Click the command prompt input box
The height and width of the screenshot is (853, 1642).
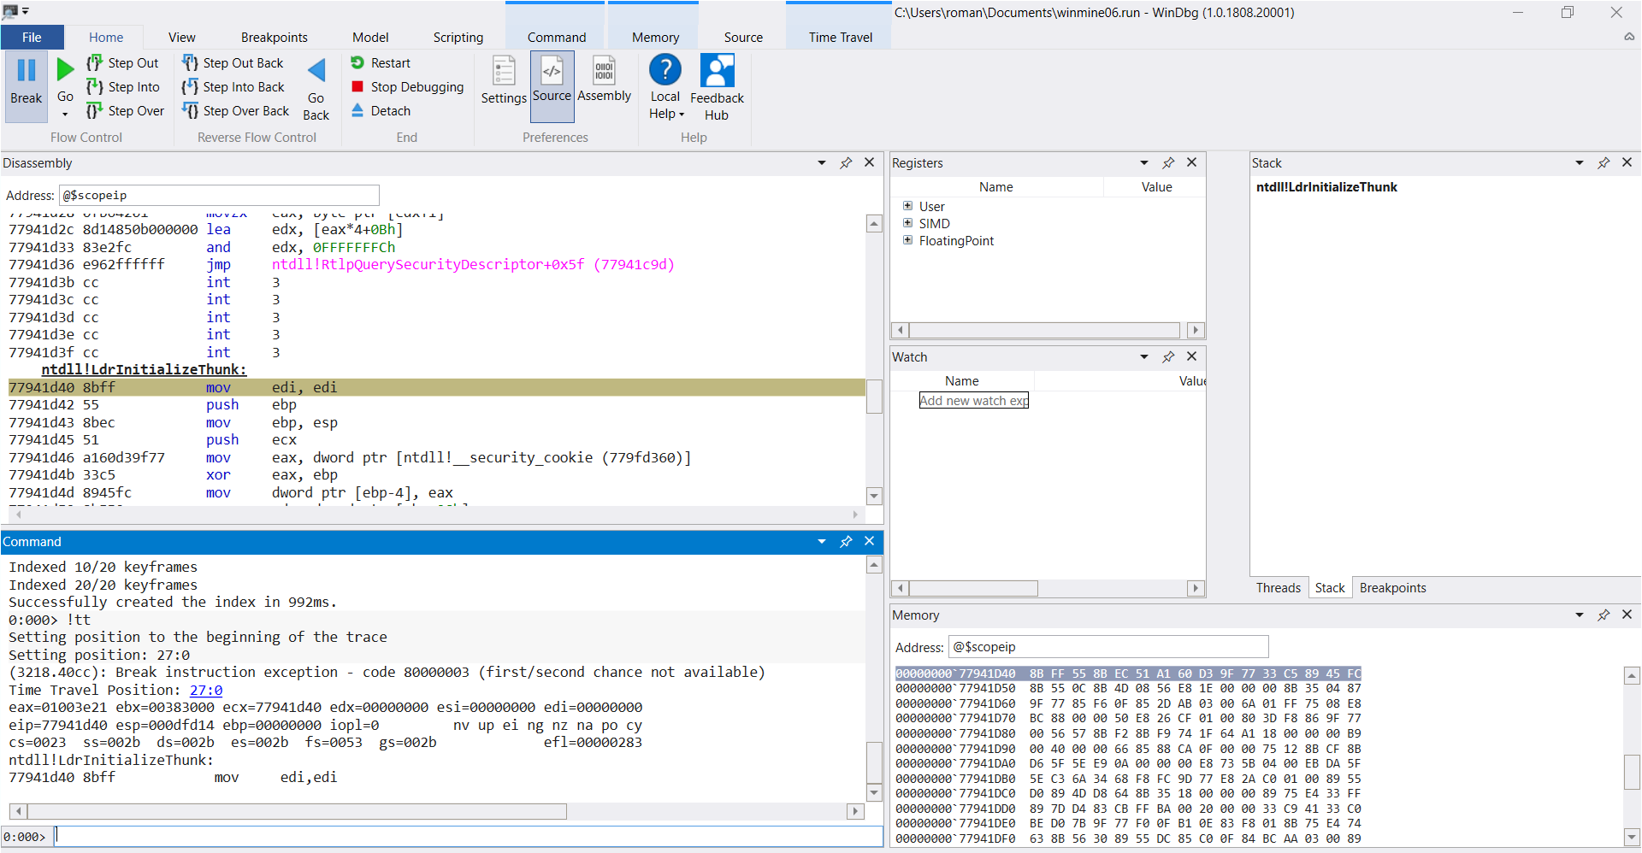click(469, 836)
